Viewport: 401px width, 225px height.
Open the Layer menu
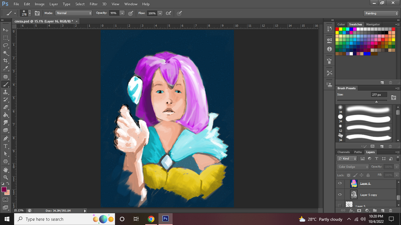53,4
